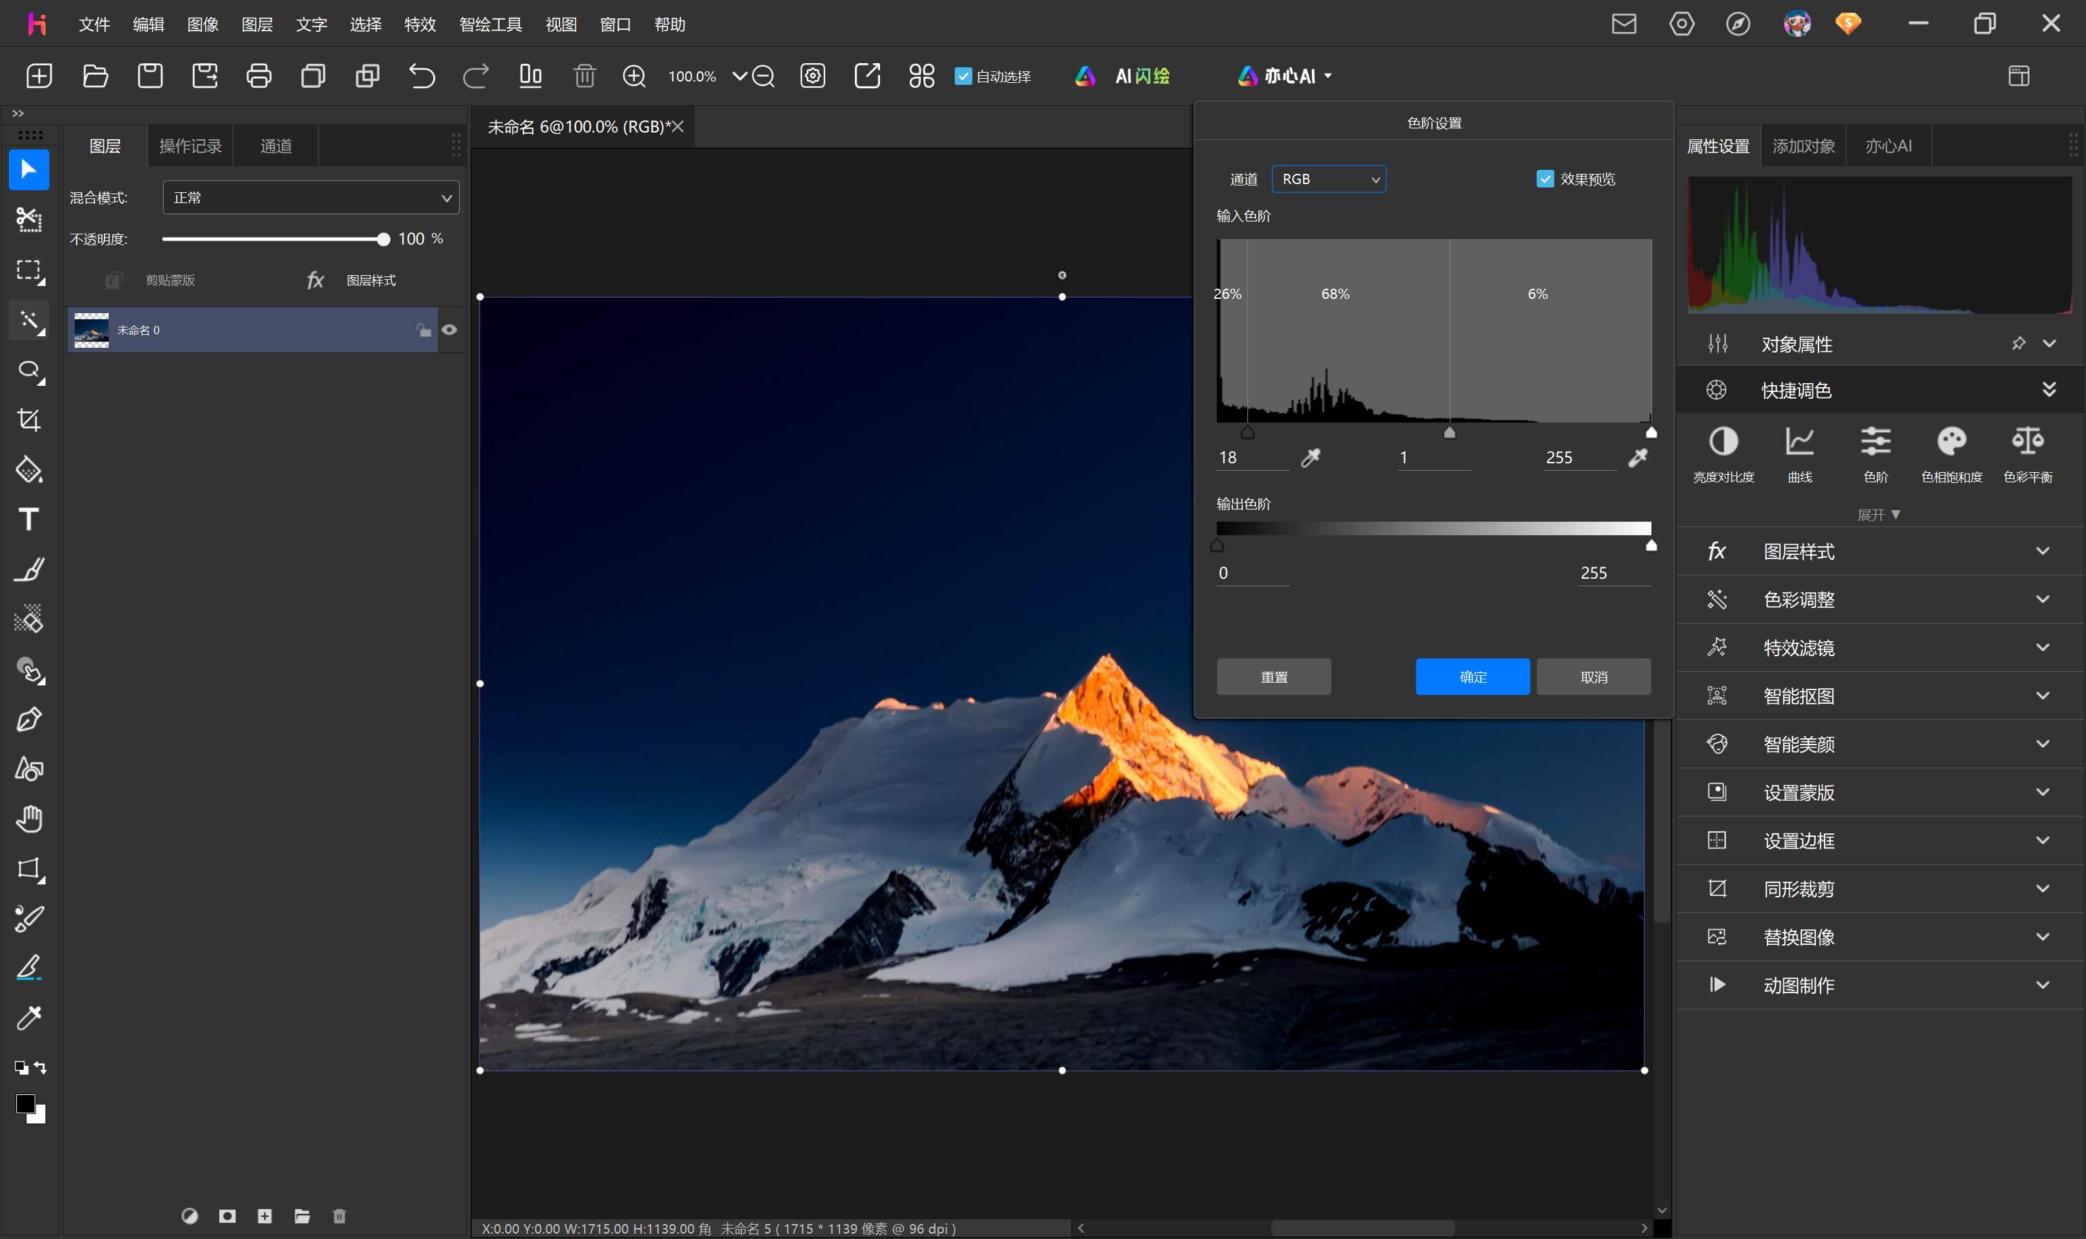Open the 混合模式 blend mode dropdown
Screen dimensions: 2086x1239
310,198
